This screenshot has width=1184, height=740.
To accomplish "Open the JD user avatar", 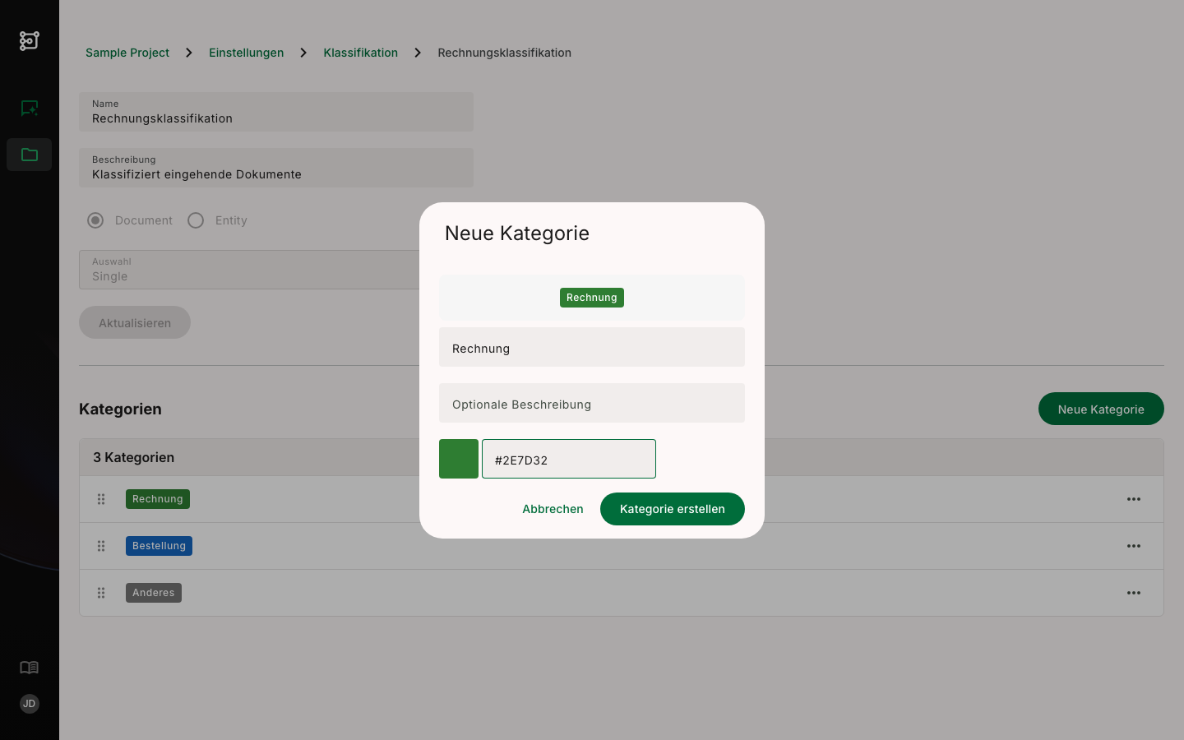I will 30,704.
